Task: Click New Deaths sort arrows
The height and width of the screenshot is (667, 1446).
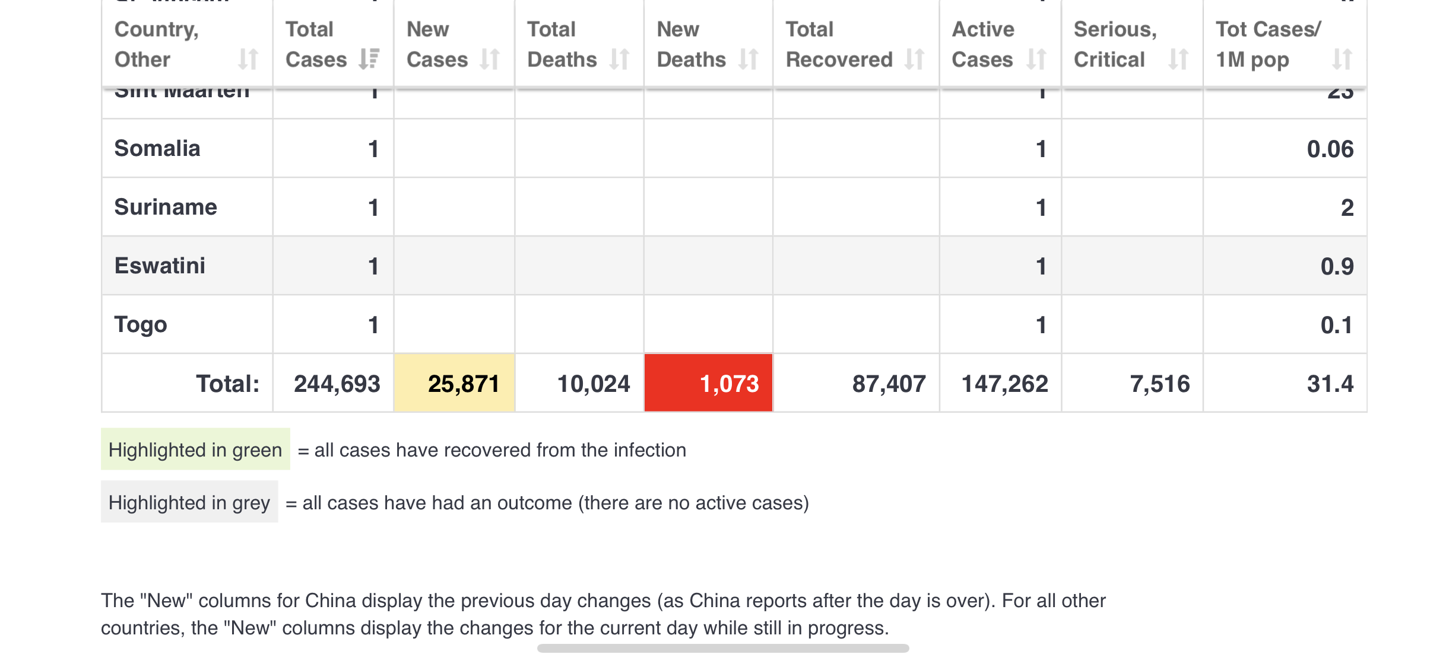Action: click(749, 59)
